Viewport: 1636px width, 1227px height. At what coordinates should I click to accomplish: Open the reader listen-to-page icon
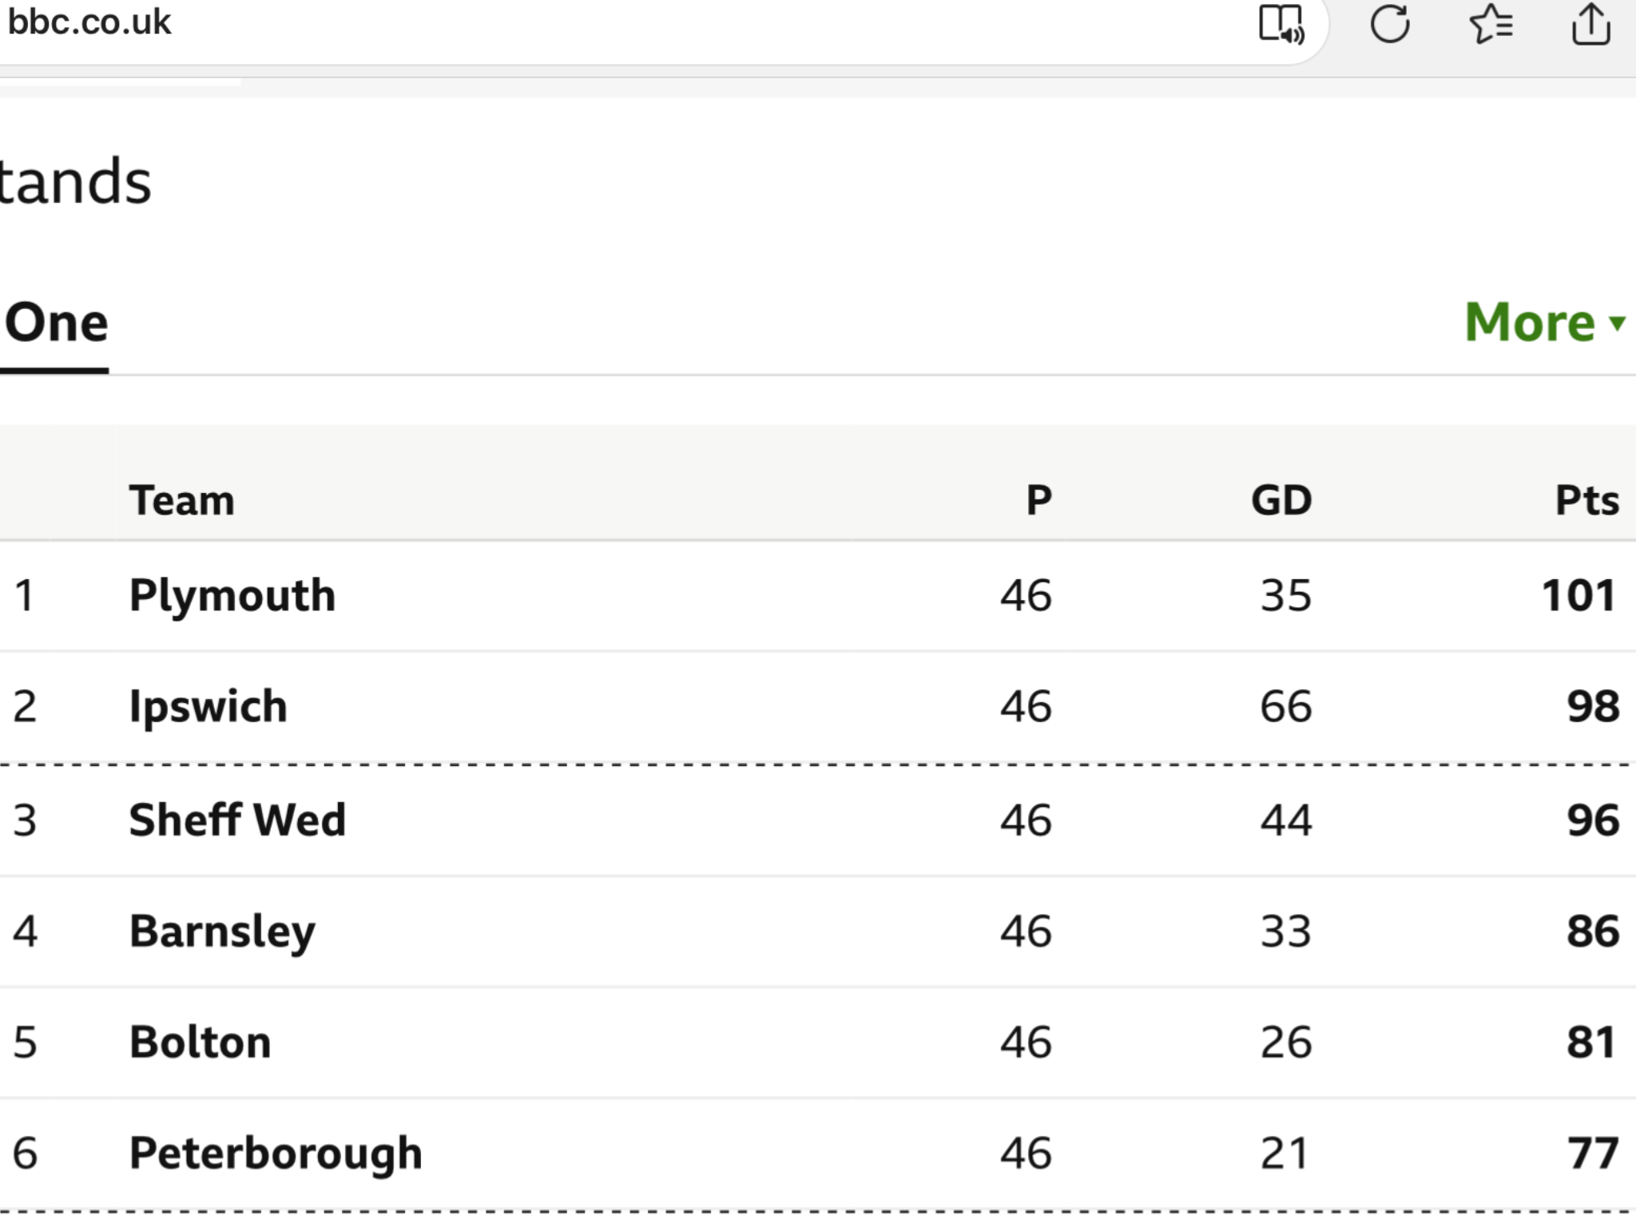pyautogui.click(x=1281, y=24)
